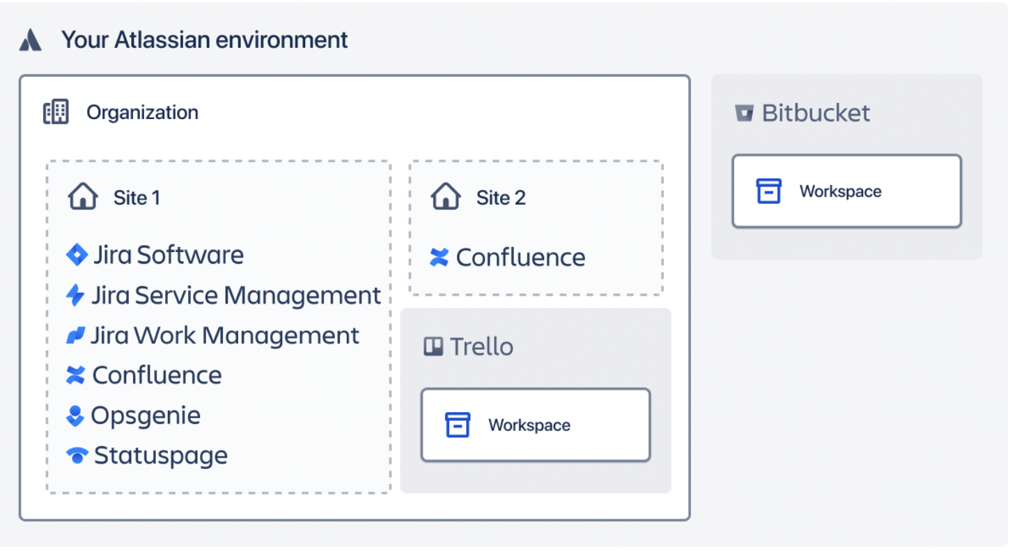Open the Trello Workspace card

pos(535,425)
